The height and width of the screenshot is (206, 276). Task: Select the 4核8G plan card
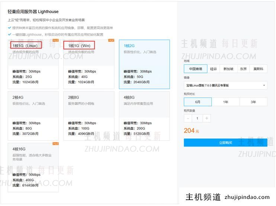(144, 116)
